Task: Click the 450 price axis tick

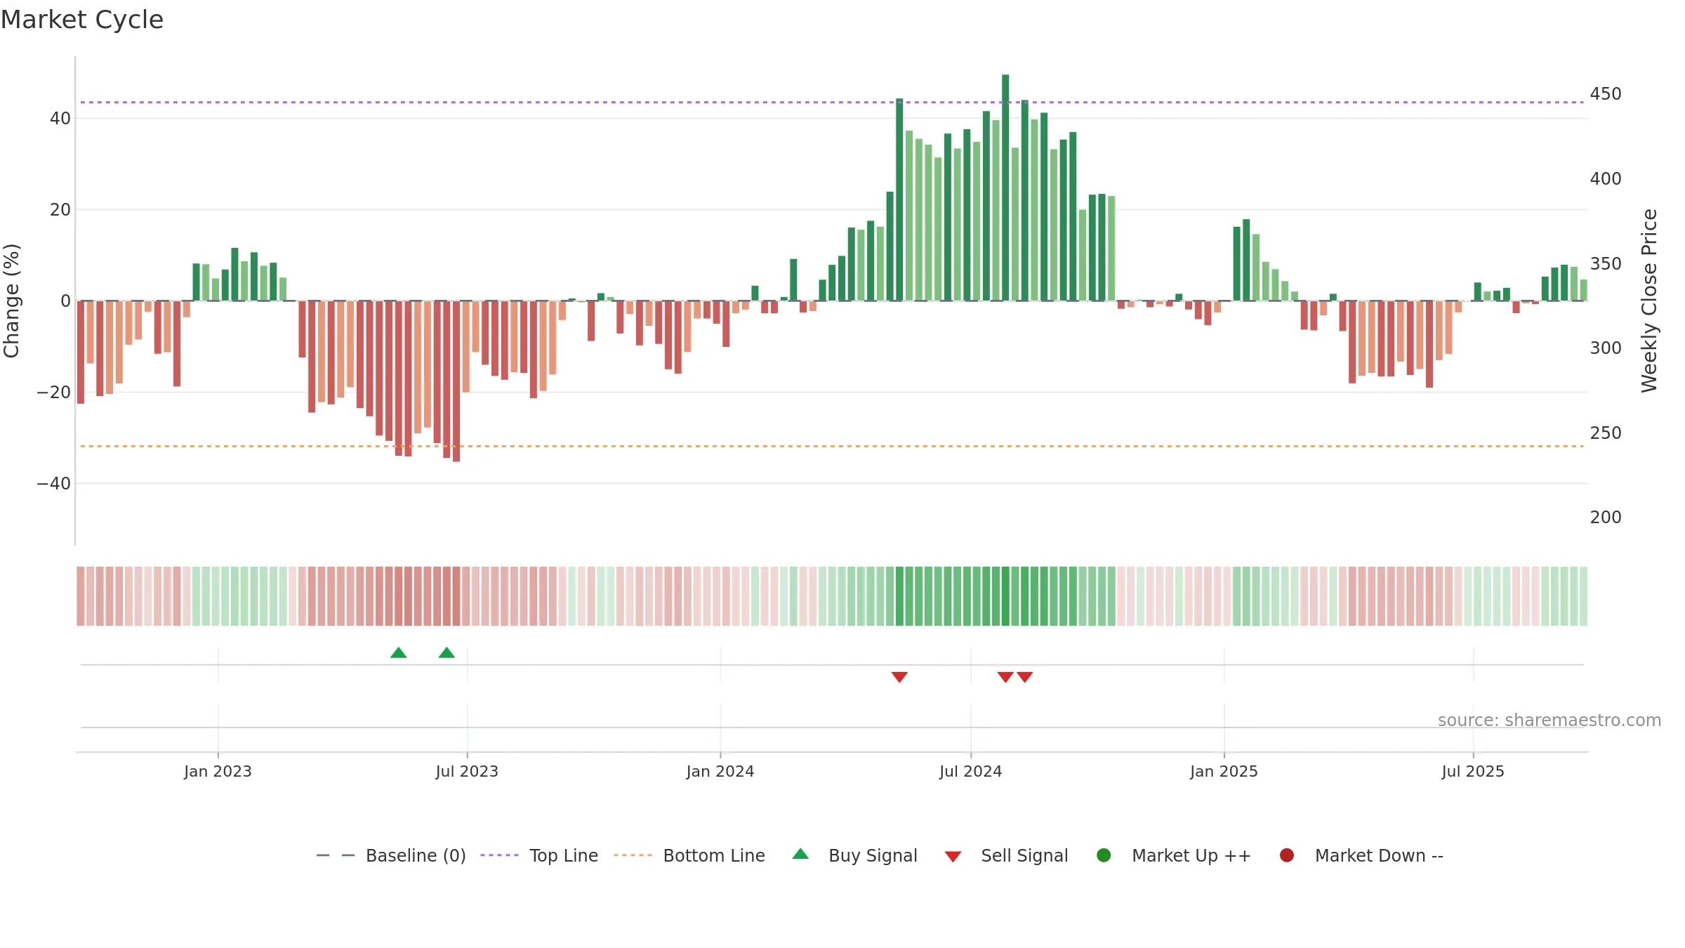Action: (x=1606, y=94)
